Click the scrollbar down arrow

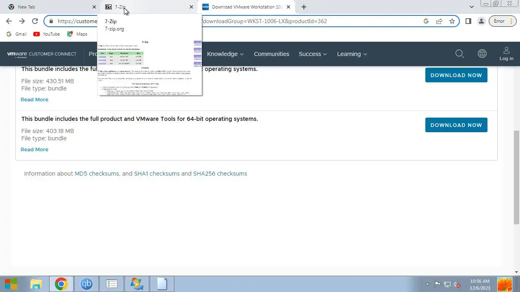(x=516, y=272)
